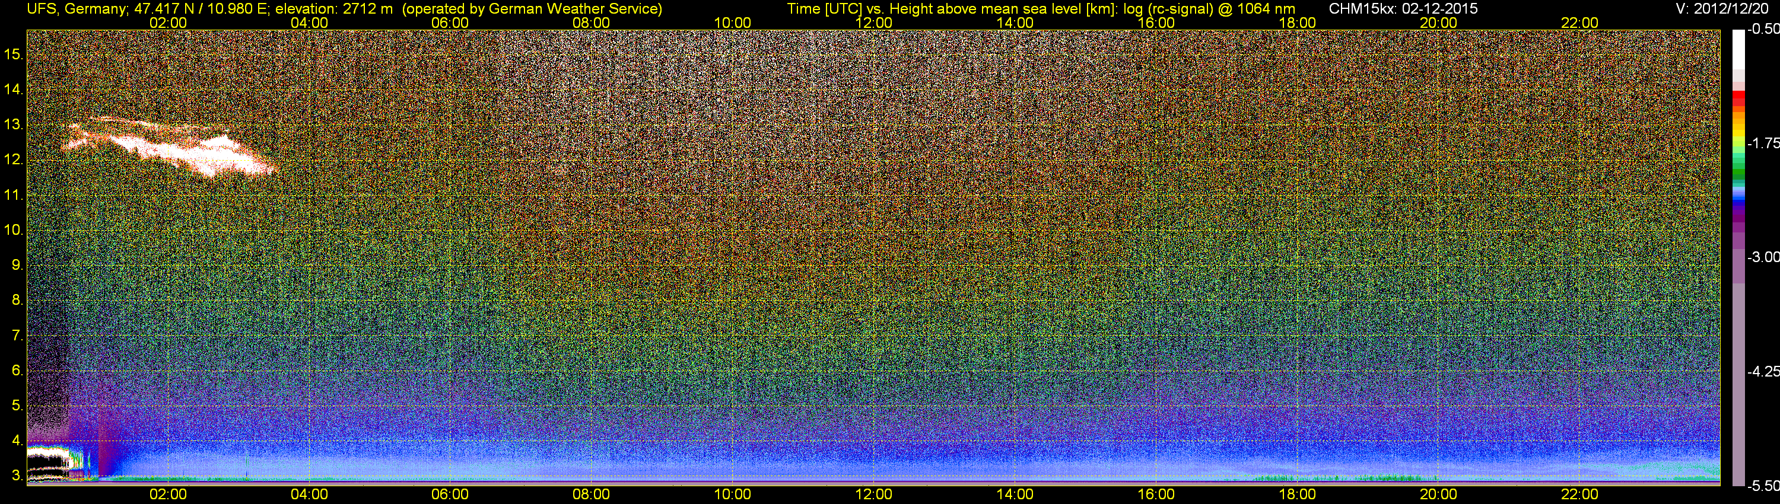Click the bottom axis time label 02:00
Screen dimensions: 1780x504
pyautogui.click(x=168, y=495)
